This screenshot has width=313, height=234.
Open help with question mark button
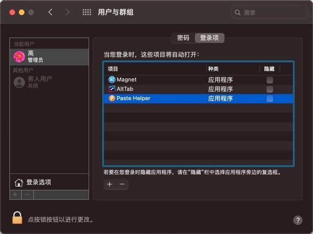coord(298,220)
